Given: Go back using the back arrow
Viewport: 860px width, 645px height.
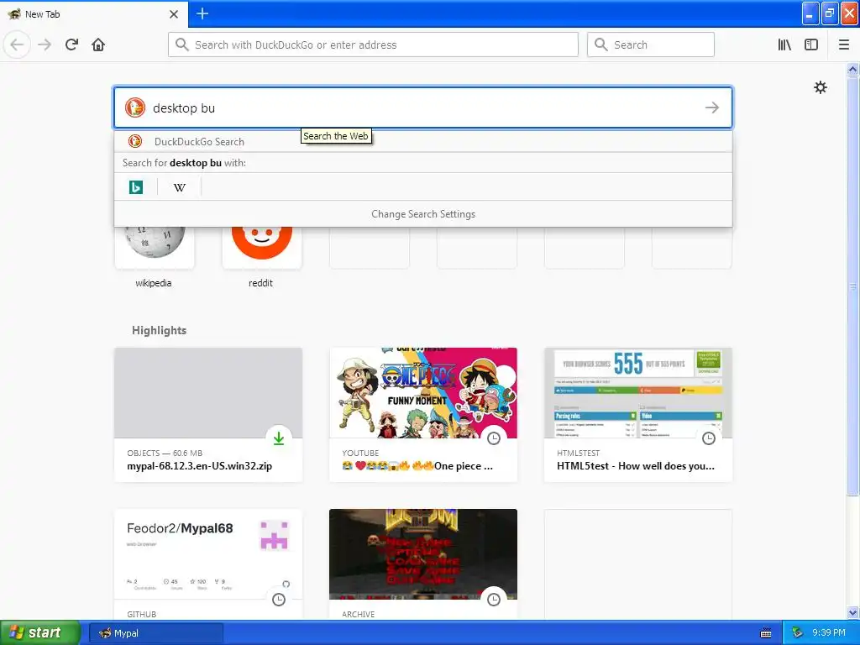Looking at the screenshot, I should pos(17,45).
